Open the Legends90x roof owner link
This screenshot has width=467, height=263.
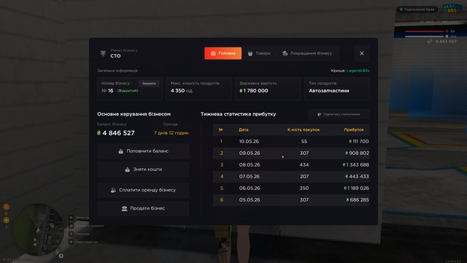358,71
